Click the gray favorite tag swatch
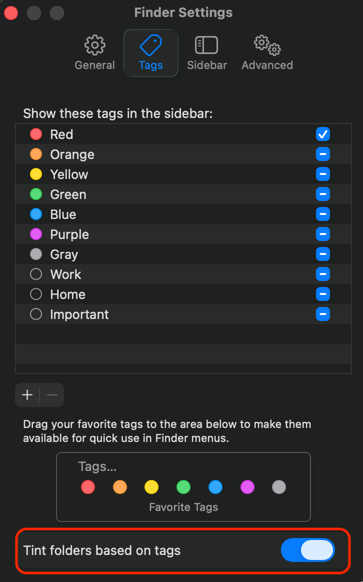The image size is (363, 582). coord(279,487)
